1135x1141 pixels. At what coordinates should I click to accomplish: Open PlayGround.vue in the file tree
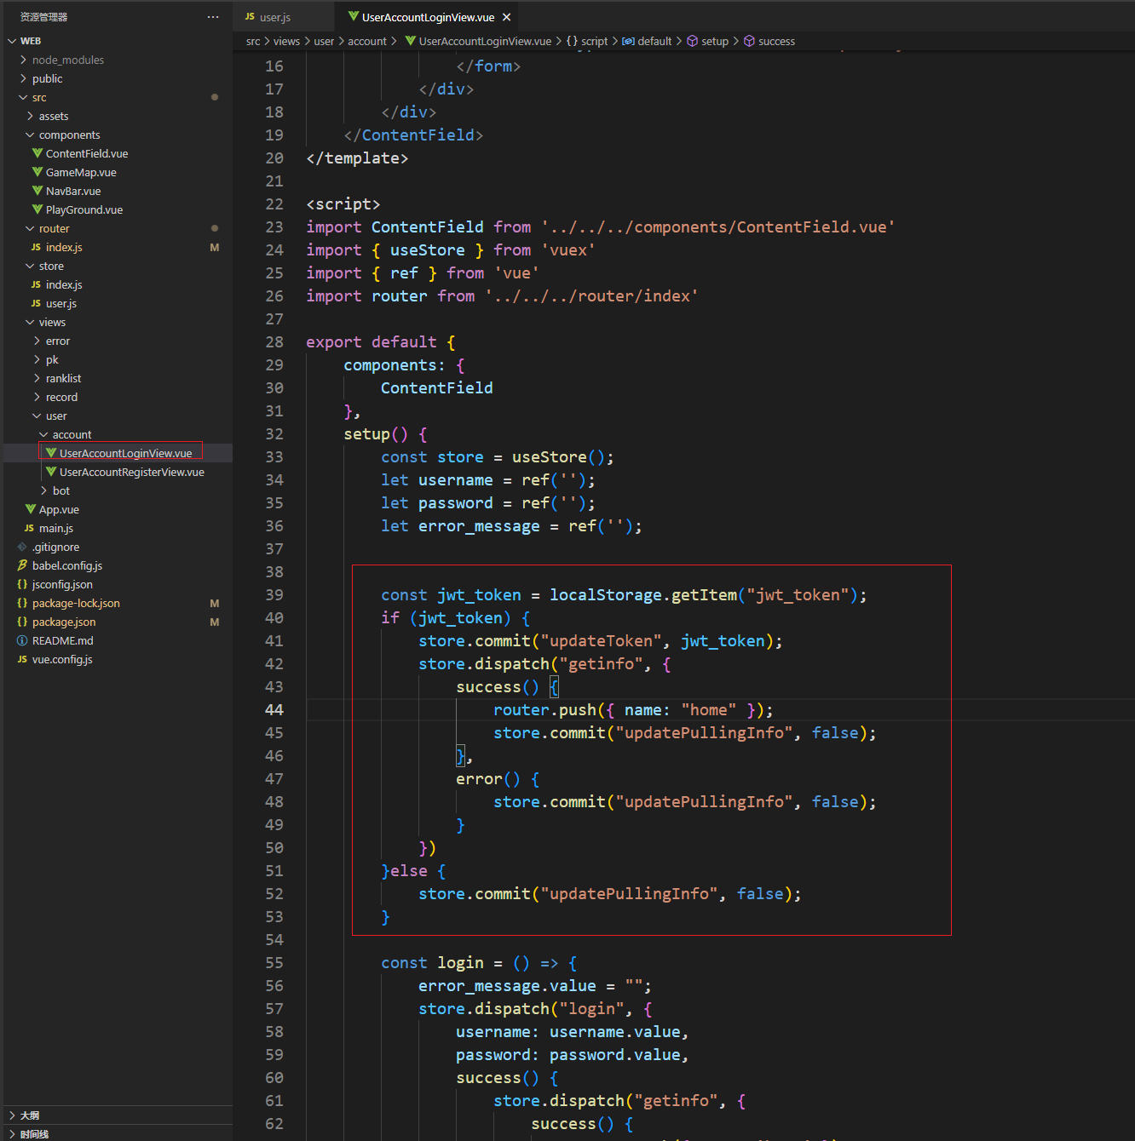[x=117, y=209]
